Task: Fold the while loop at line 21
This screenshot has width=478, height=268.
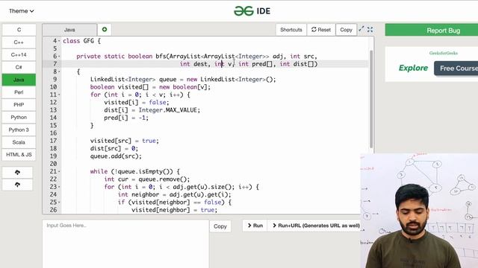Action: pyautogui.click(x=59, y=172)
